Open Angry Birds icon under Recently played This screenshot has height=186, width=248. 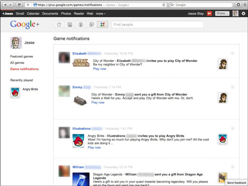(15, 93)
